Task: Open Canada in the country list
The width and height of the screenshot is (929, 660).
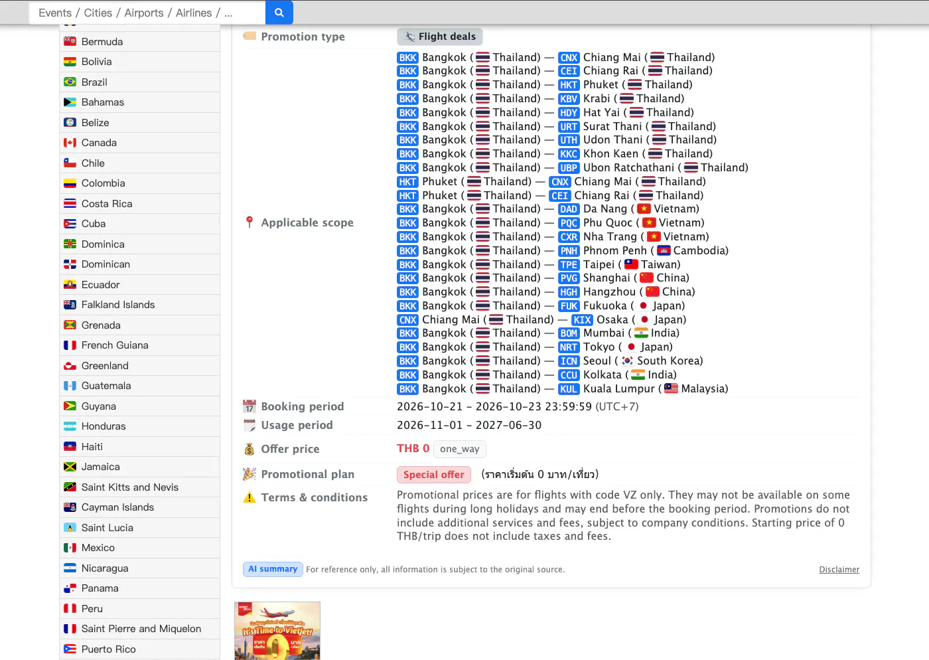Action: click(x=99, y=143)
